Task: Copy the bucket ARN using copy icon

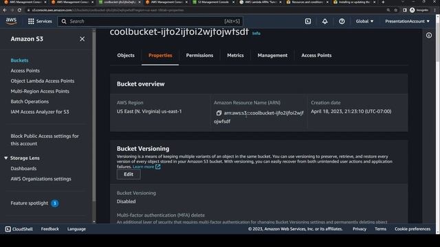Action: point(219,113)
